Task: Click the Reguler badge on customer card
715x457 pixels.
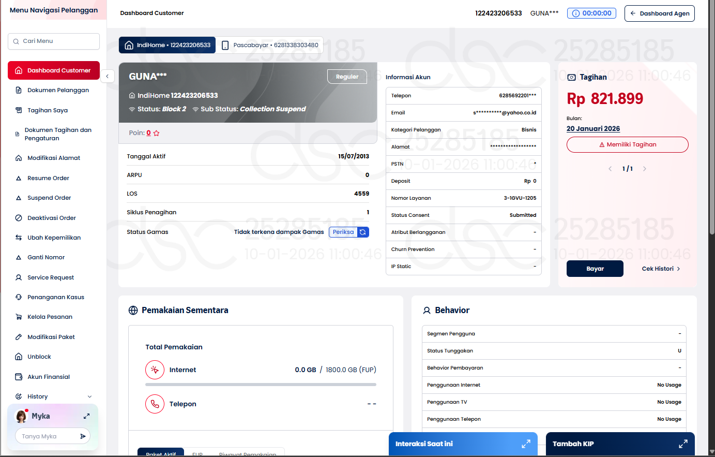Action: coord(347,77)
